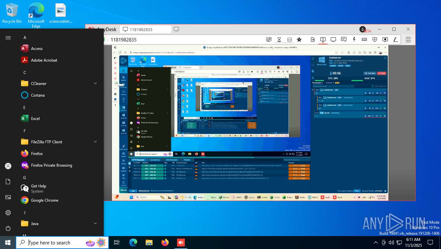Screen dimensions: 441x249
Task: Open user account icon in Start rail
Action: coord(8,166)
